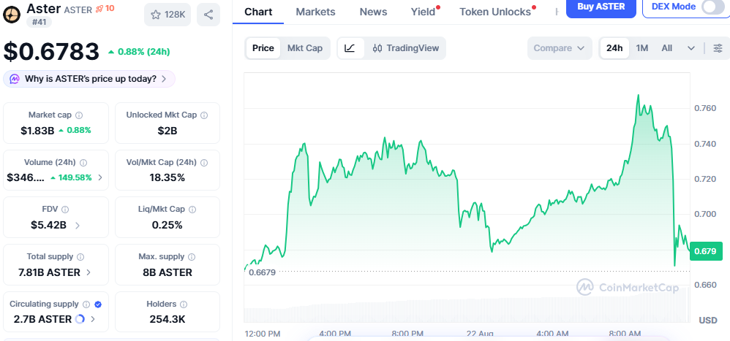Image resolution: width=730 pixels, height=341 pixels.
Task: Switch to the News tab
Action: (373, 12)
